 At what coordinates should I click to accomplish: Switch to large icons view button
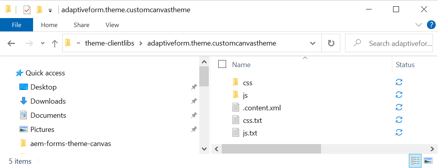point(428,160)
